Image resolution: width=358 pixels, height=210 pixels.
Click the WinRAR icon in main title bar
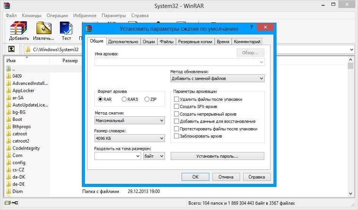pyautogui.click(x=7, y=5)
